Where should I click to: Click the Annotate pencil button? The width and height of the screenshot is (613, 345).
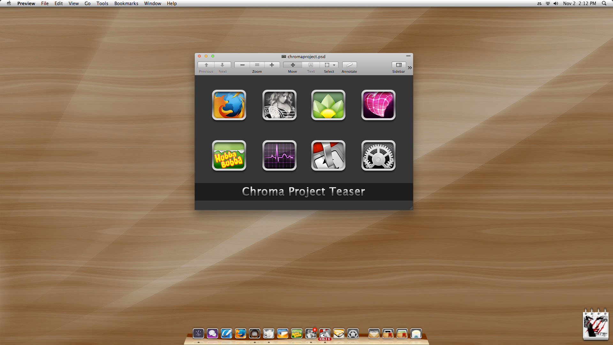[x=349, y=65]
